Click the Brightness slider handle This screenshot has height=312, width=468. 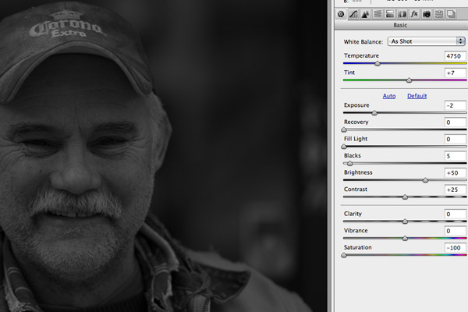tap(426, 180)
